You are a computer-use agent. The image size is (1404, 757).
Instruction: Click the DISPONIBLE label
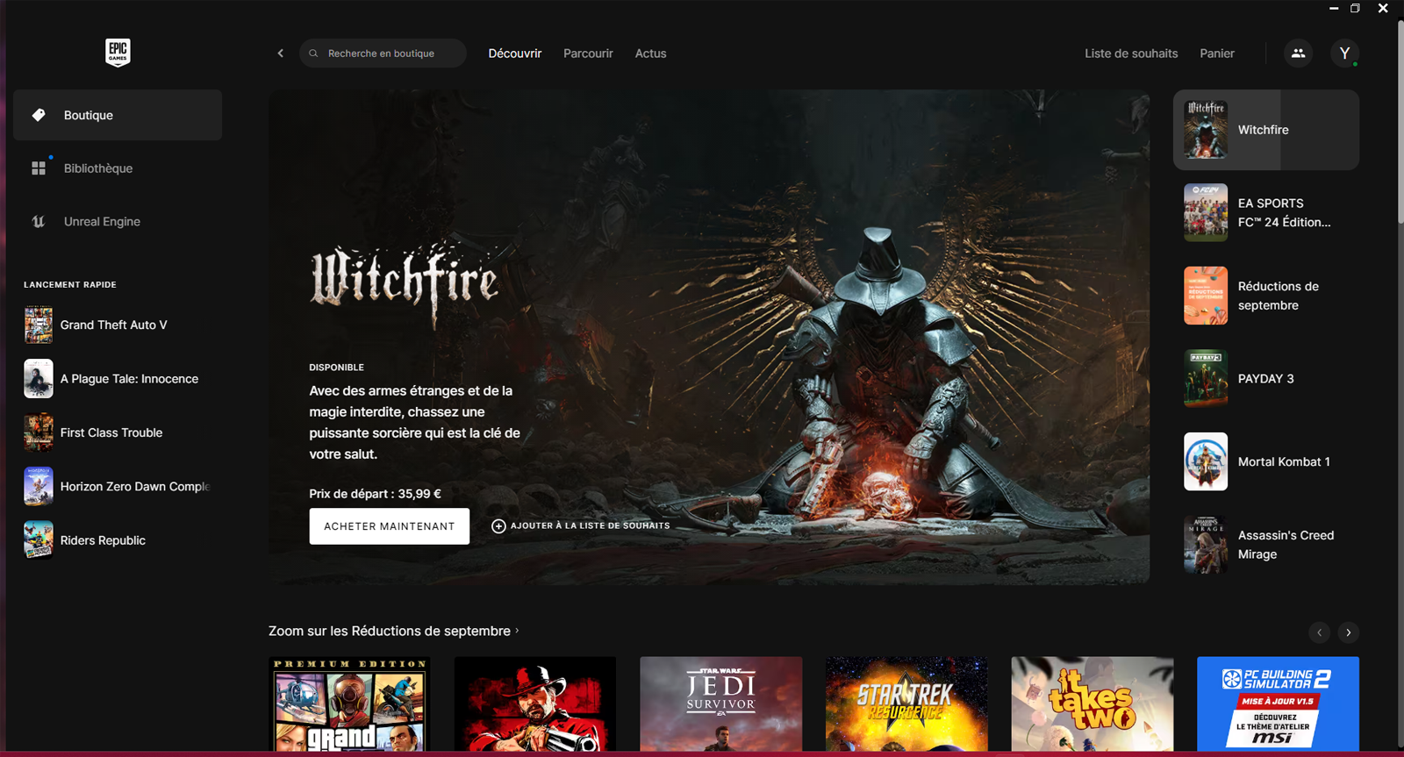pos(337,368)
